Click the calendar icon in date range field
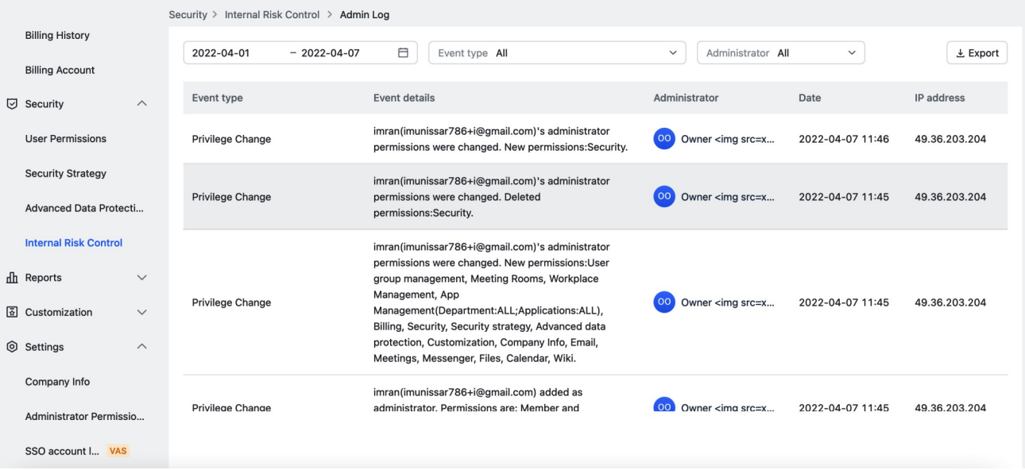Screen dimensions: 1025x470 coord(403,53)
